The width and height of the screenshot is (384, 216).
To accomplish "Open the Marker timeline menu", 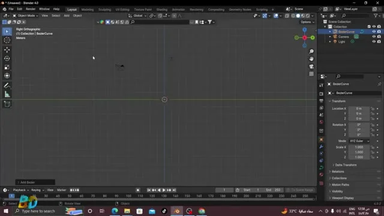I will (x=61, y=190).
